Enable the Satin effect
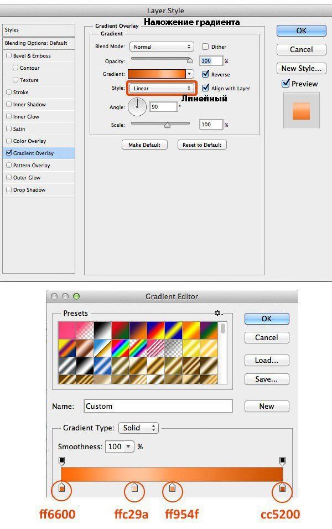The width and height of the screenshot is (332, 529). [9, 129]
